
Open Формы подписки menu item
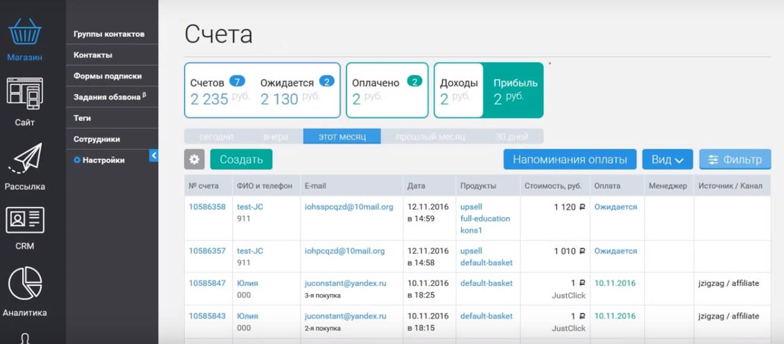[108, 76]
